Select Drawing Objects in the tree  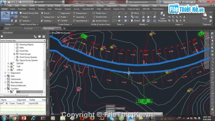26,45
